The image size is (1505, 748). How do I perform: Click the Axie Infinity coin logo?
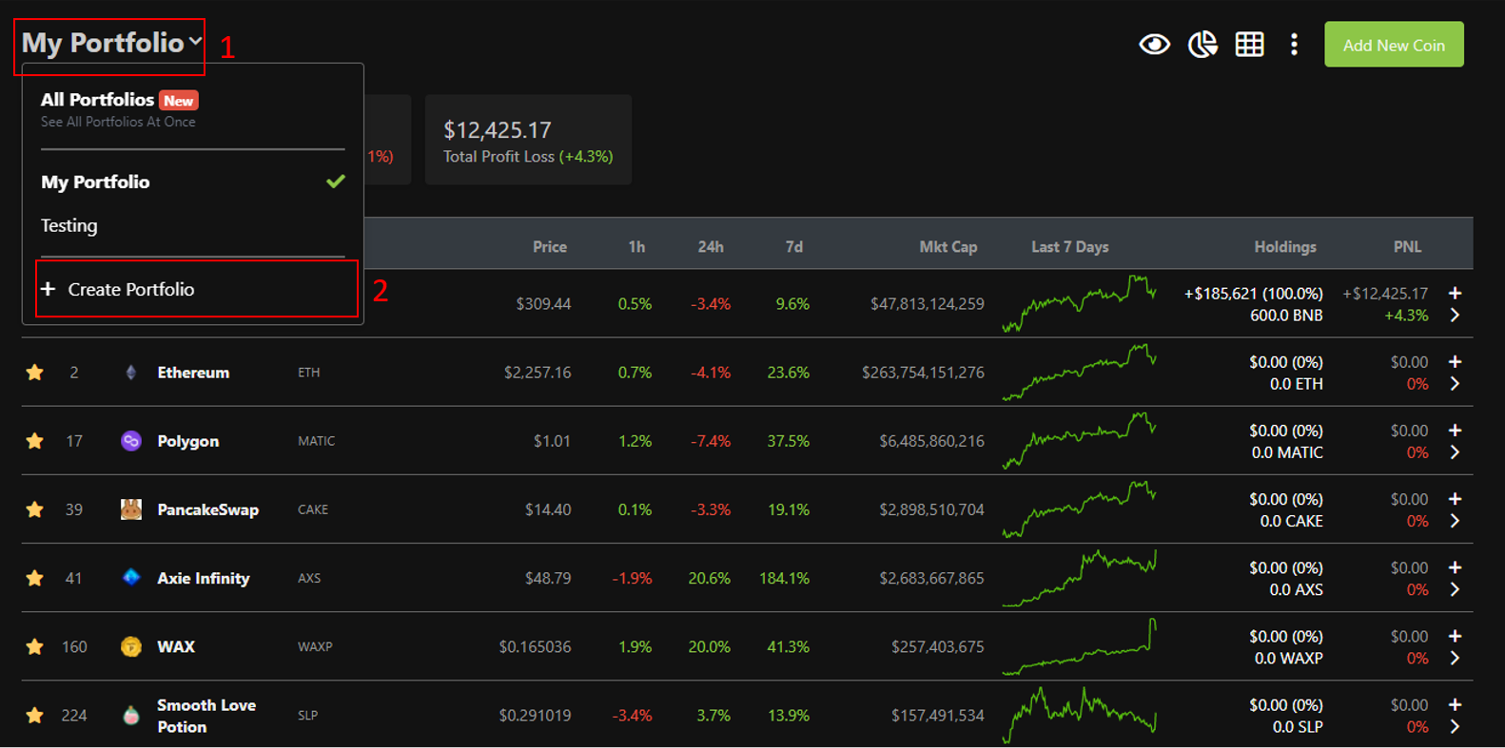pyautogui.click(x=131, y=578)
